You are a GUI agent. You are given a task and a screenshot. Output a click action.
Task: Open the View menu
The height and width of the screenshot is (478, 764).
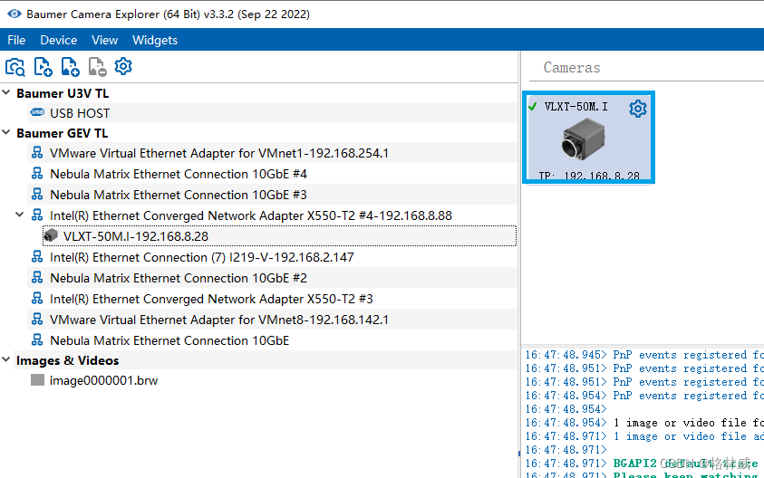(105, 40)
